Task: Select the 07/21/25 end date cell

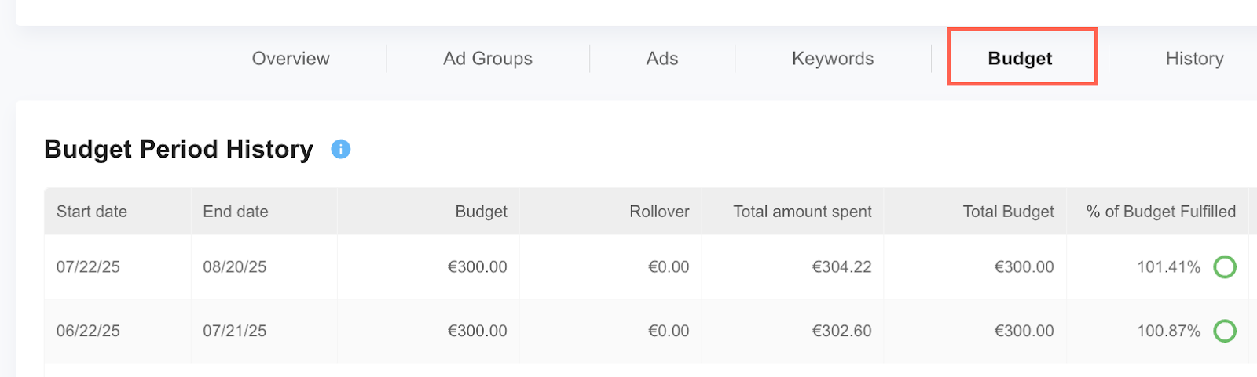Action: 234,332
